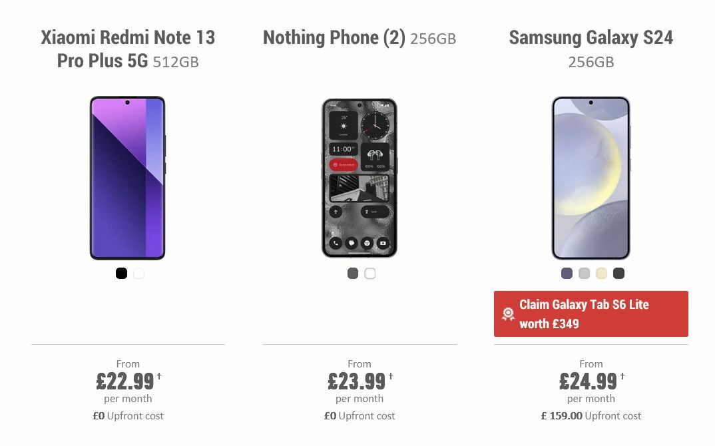The image size is (715, 446).
Task: Pick the violet Galaxy S24 color swatch
Action: (566, 273)
